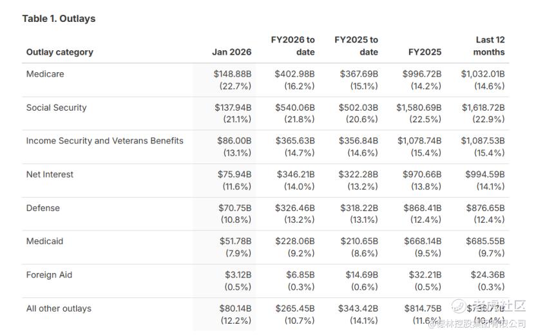Click the 'Social Security' row label

(56, 107)
